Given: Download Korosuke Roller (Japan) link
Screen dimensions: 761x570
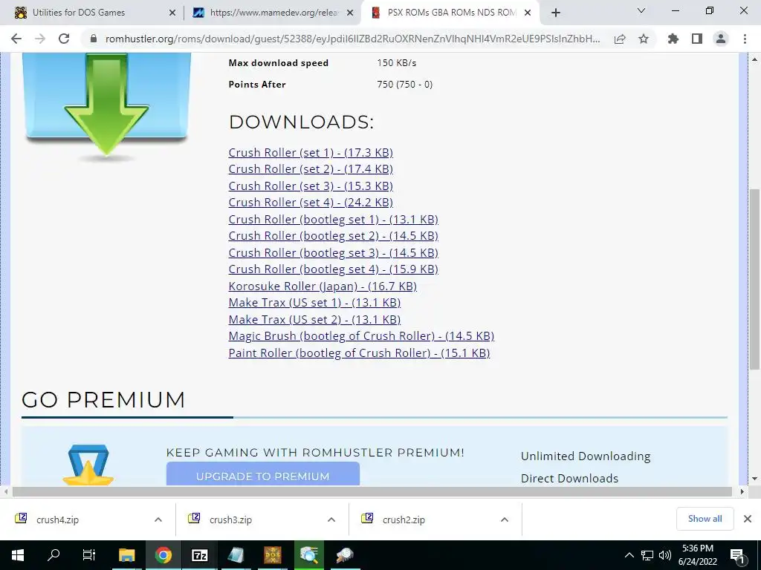Looking at the screenshot, I should pos(323,286).
